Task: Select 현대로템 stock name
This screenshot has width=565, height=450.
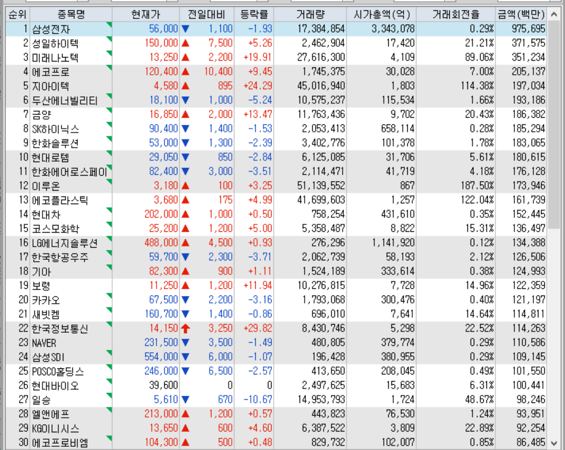Action: (51, 157)
